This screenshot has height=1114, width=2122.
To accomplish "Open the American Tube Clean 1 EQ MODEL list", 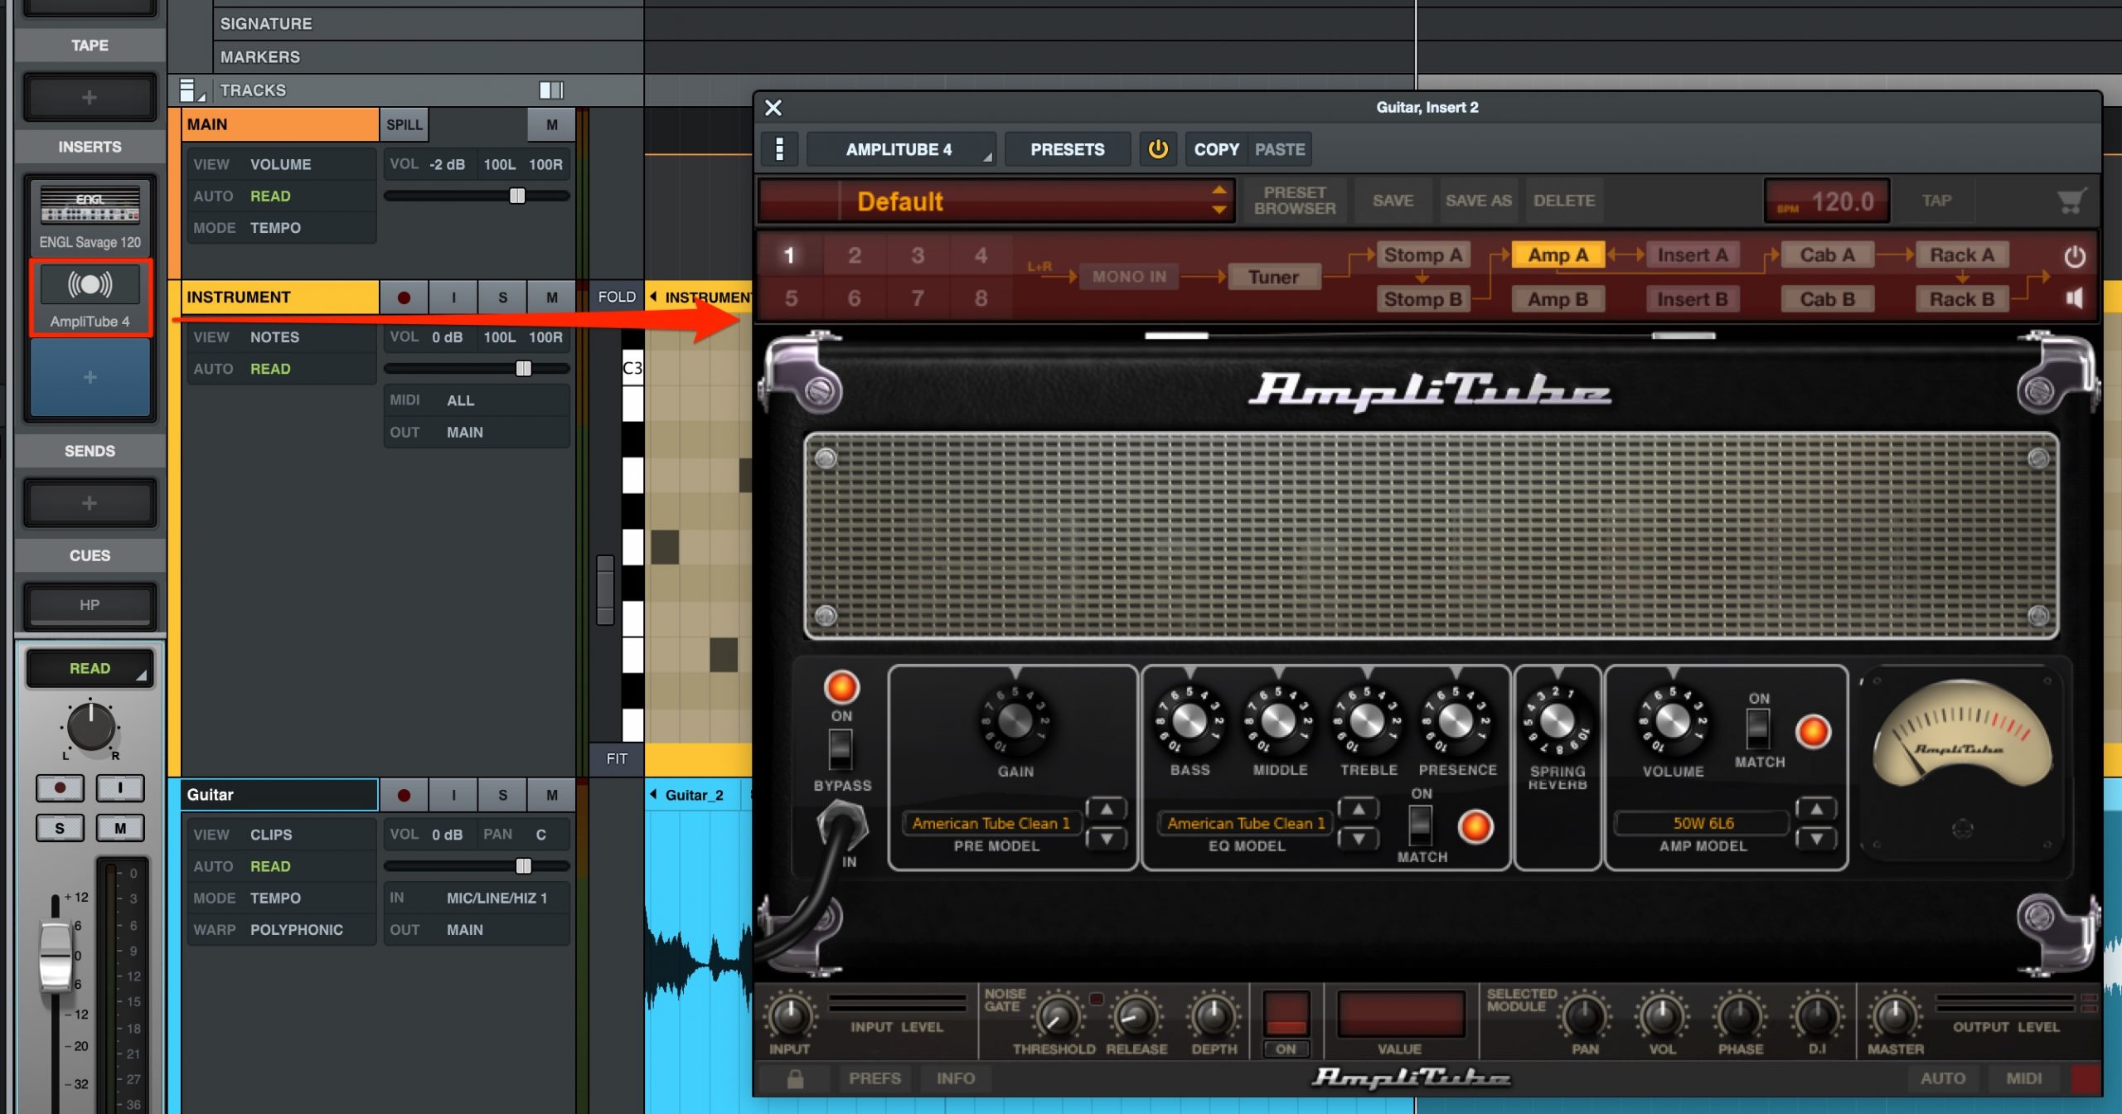I will coord(1246,823).
